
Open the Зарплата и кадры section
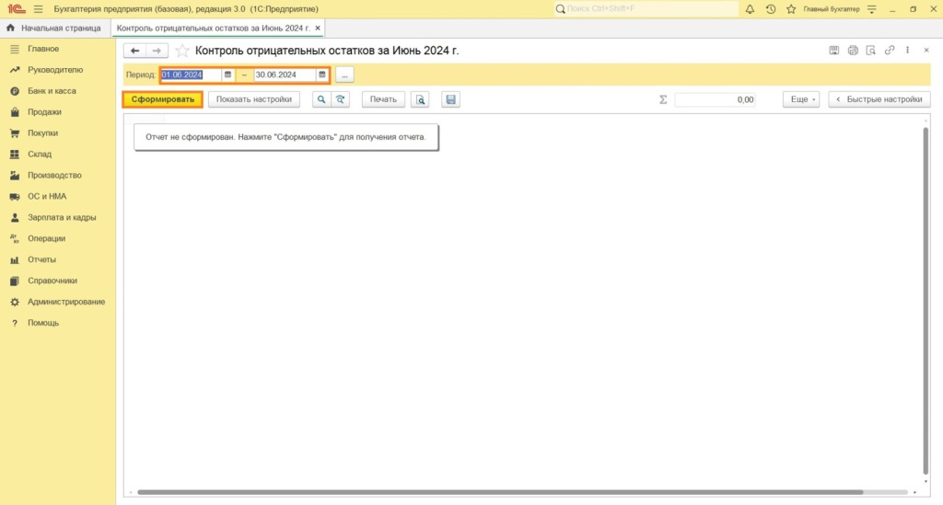click(x=62, y=217)
